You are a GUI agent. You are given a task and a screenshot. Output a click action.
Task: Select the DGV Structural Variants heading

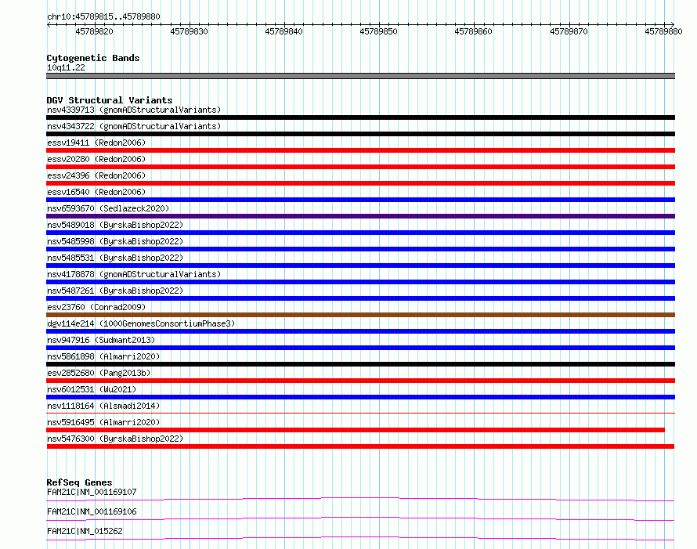(110, 100)
